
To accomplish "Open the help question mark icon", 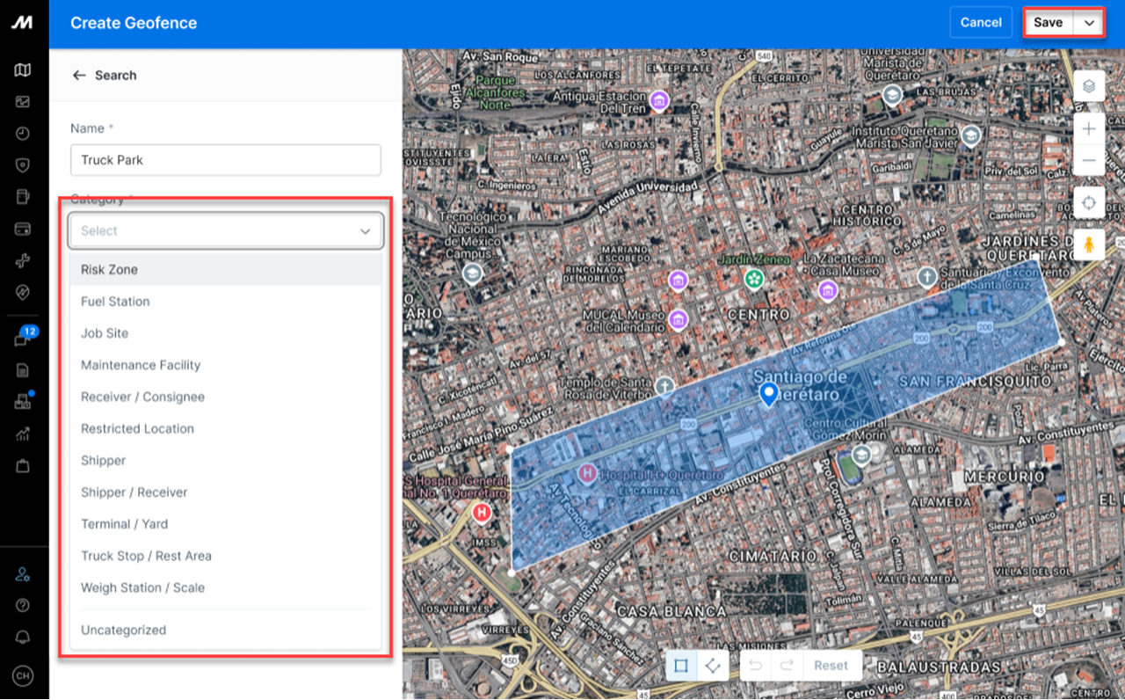I will [x=23, y=605].
